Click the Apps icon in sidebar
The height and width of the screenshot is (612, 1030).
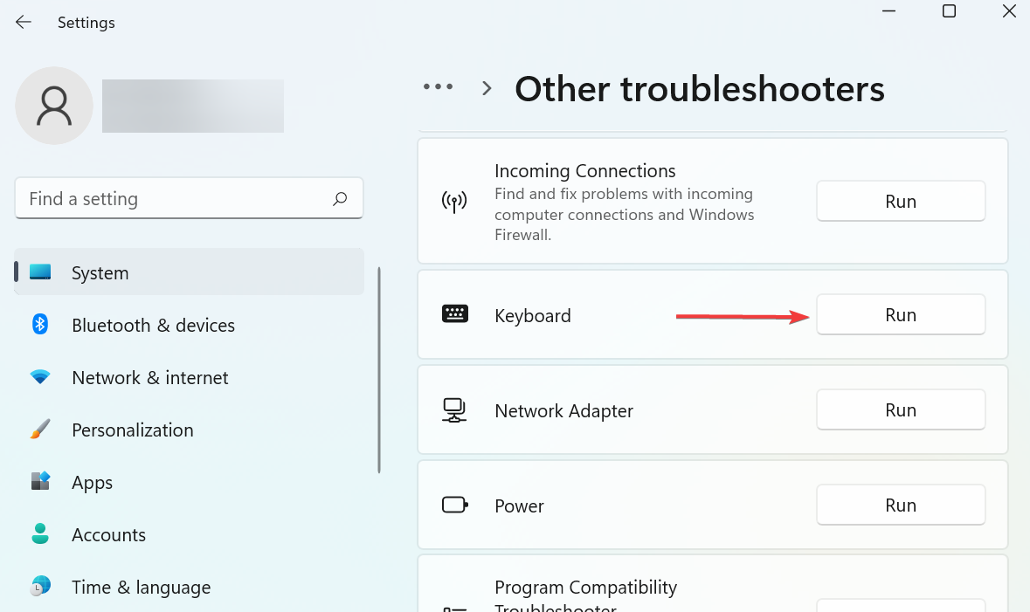point(40,482)
